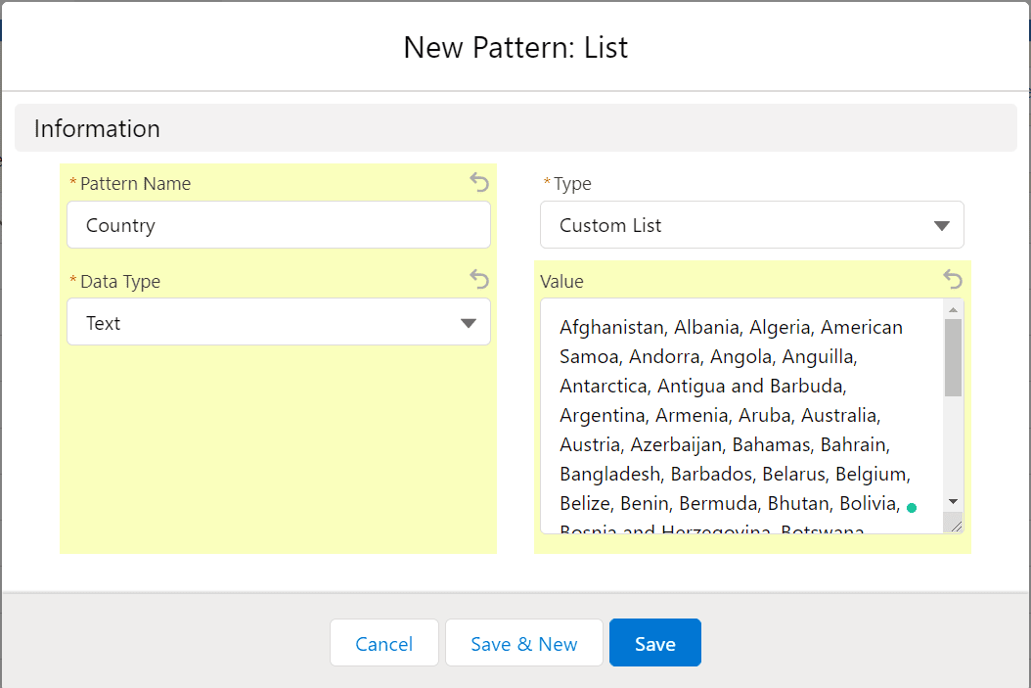Click the Type field label

572,184
